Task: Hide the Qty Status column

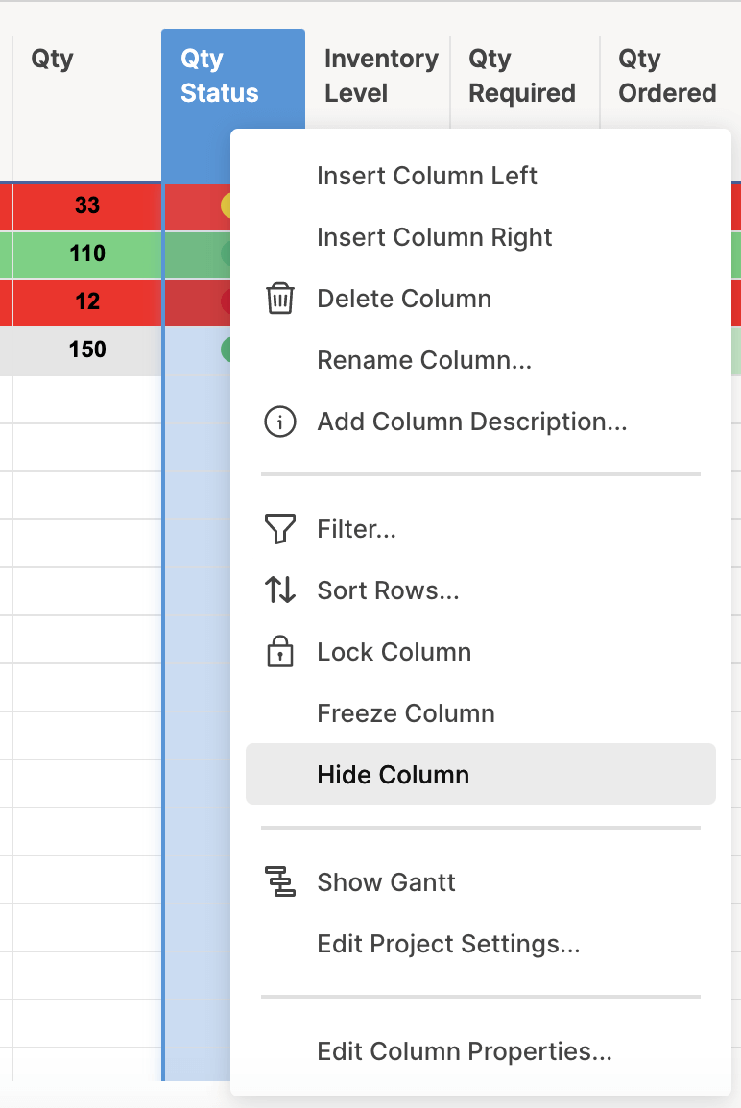Action: click(393, 775)
